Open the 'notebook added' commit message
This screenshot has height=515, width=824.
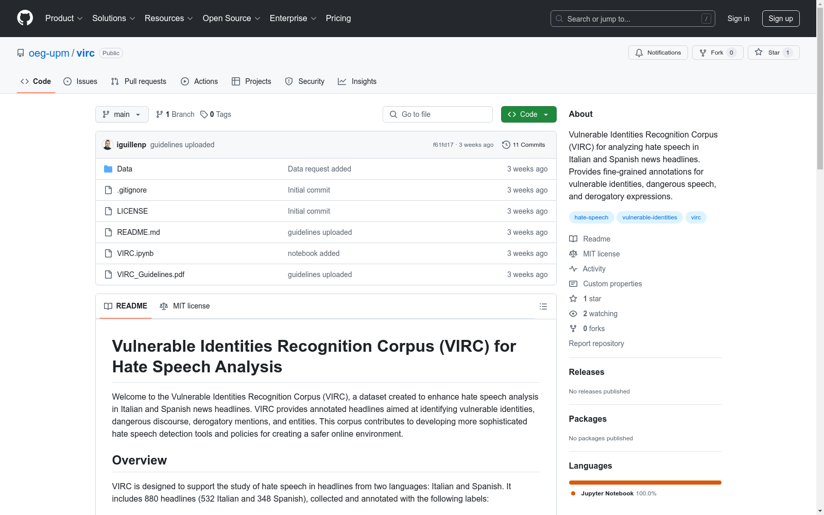314,253
